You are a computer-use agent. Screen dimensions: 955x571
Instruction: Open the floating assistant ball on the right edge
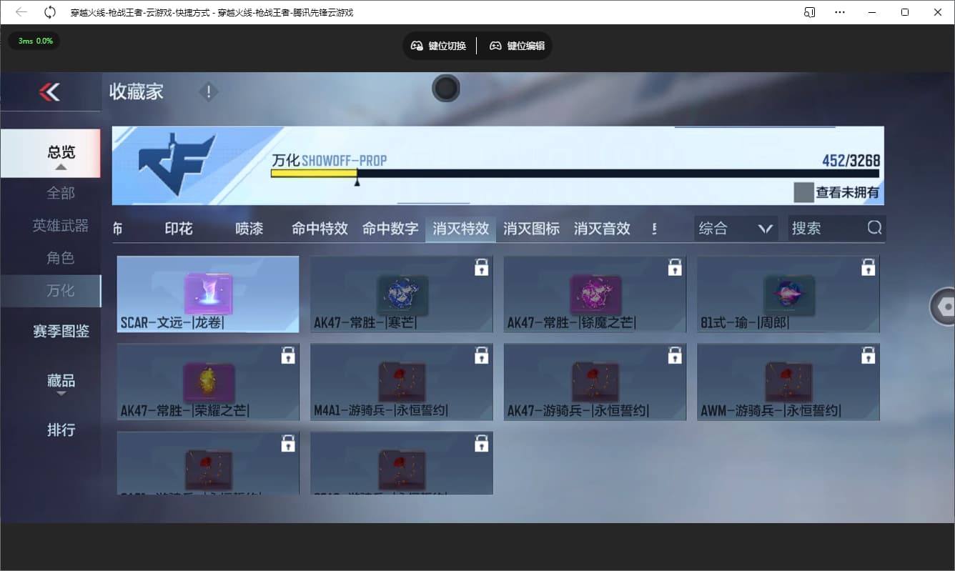pos(945,306)
